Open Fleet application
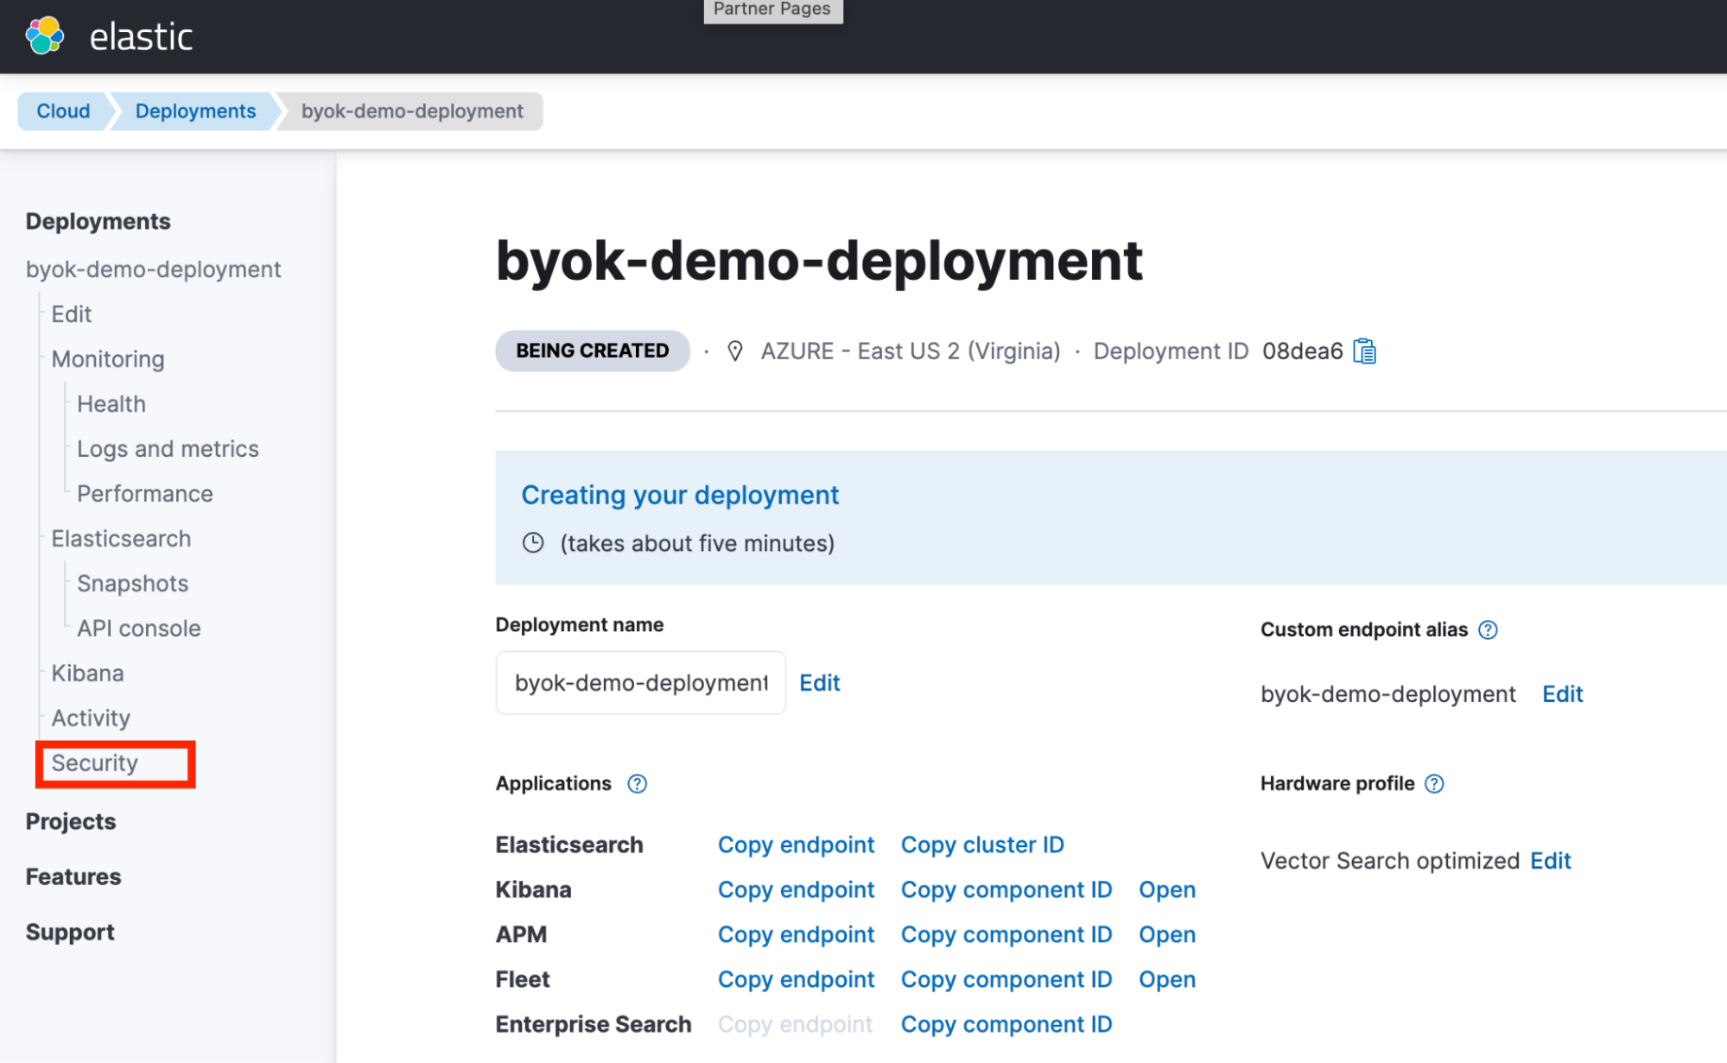Image resolution: width=1727 pixels, height=1063 pixels. [x=1167, y=980]
